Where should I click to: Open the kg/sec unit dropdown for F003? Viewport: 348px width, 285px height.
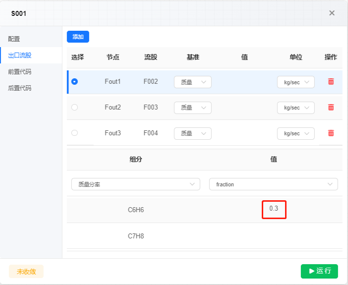(295, 108)
